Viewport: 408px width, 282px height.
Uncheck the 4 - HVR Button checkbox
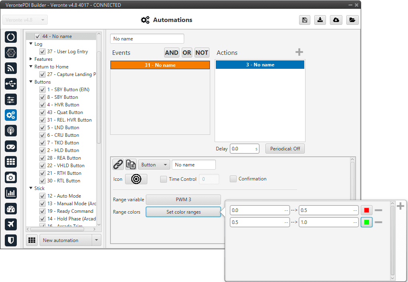(42, 105)
